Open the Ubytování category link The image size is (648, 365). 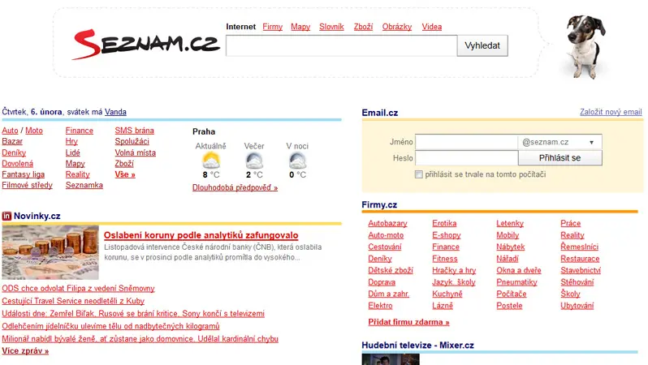click(577, 306)
